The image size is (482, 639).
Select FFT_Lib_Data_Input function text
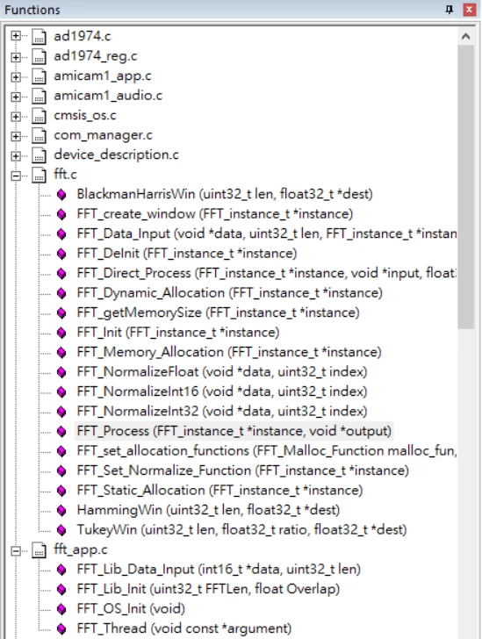(x=219, y=570)
